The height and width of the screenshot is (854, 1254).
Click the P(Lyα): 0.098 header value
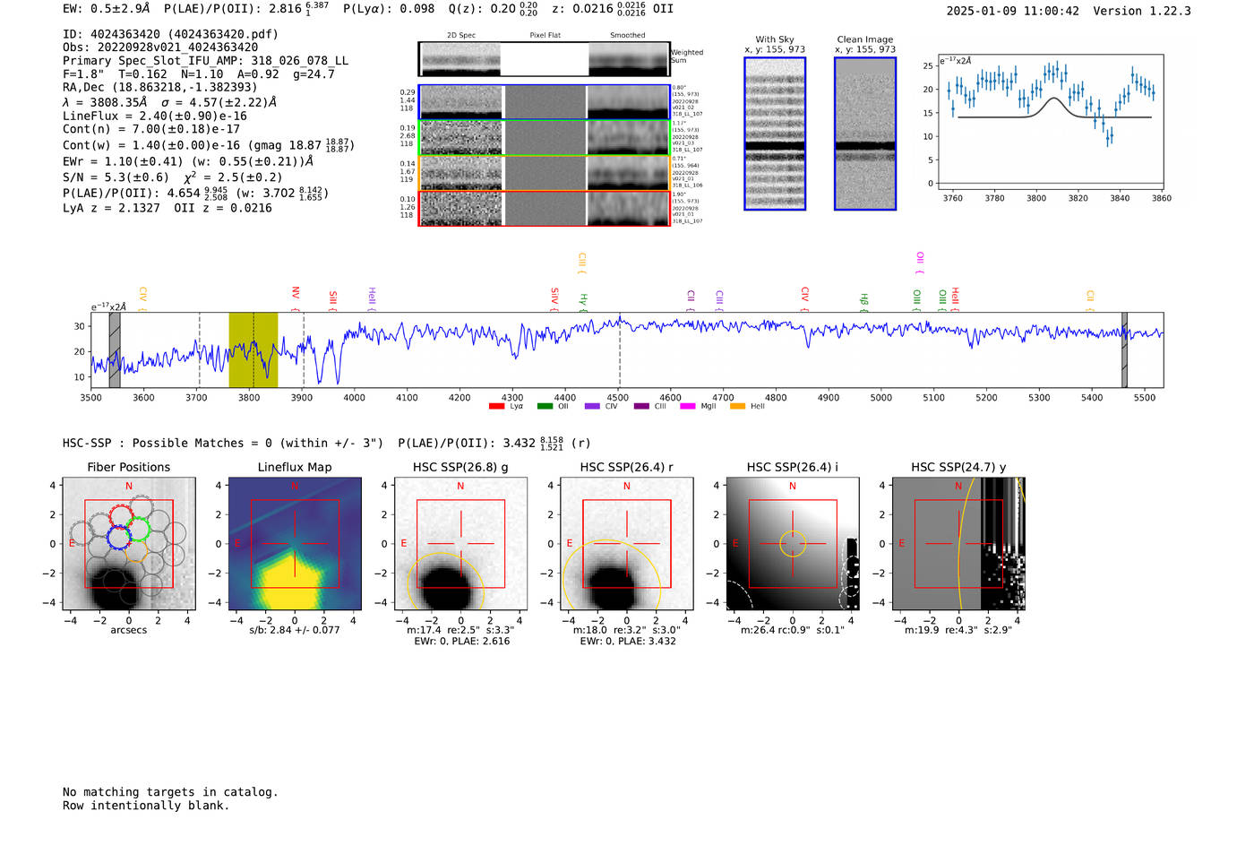(389, 9)
